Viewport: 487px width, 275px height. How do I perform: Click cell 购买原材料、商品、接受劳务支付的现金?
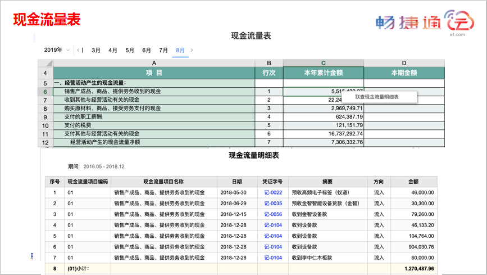pyautogui.click(x=154, y=109)
